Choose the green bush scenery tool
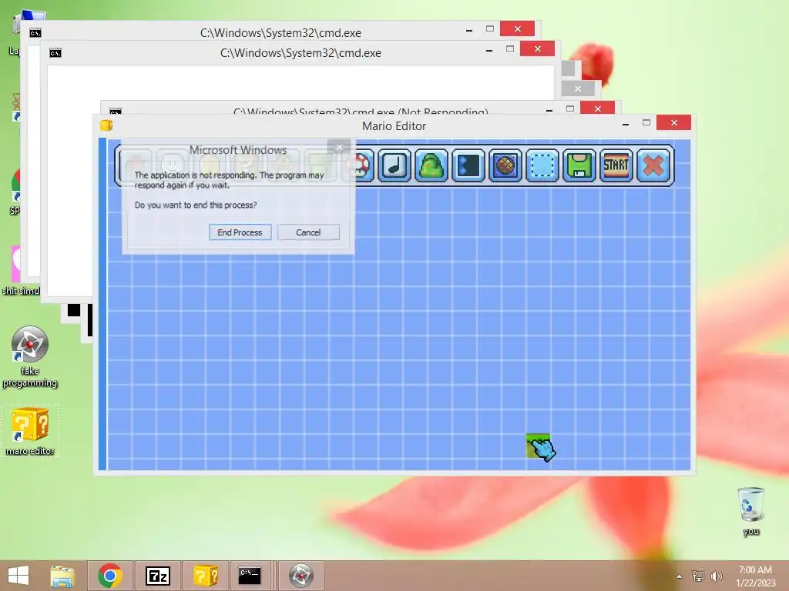Screen dimensions: 789x591 pyautogui.click(x=431, y=165)
